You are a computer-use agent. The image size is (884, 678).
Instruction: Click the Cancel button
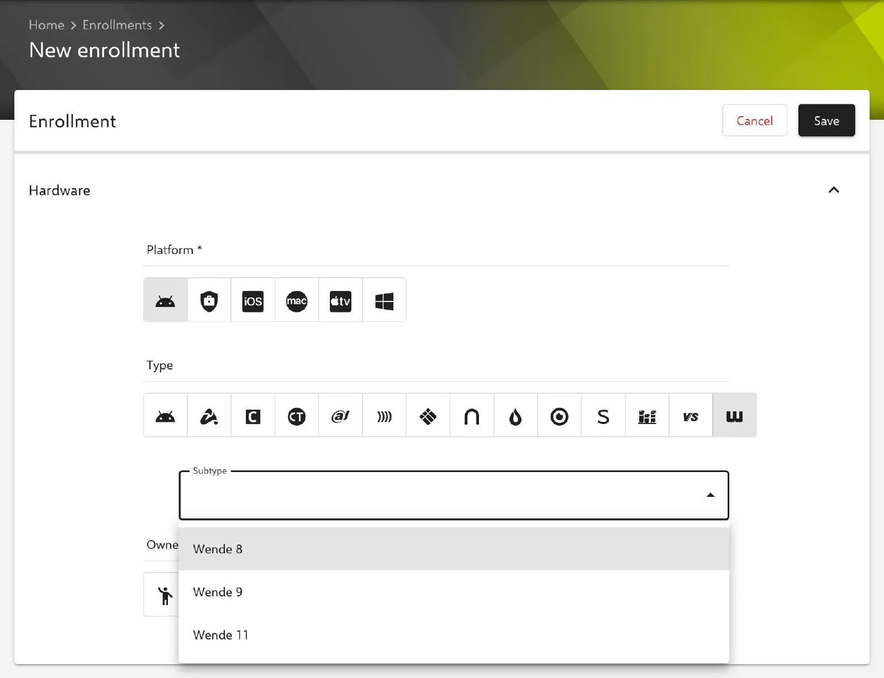pyautogui.click(x=755, y=120)
